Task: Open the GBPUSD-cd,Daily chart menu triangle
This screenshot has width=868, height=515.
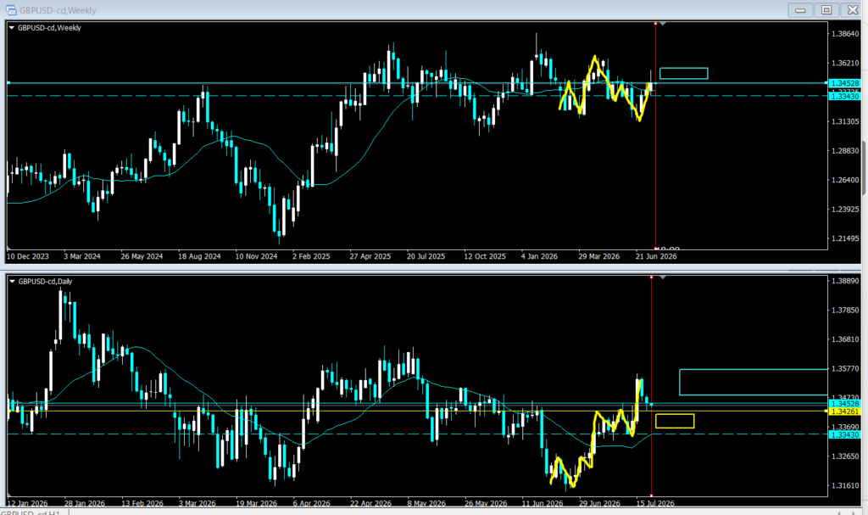Action: [12, 282]
